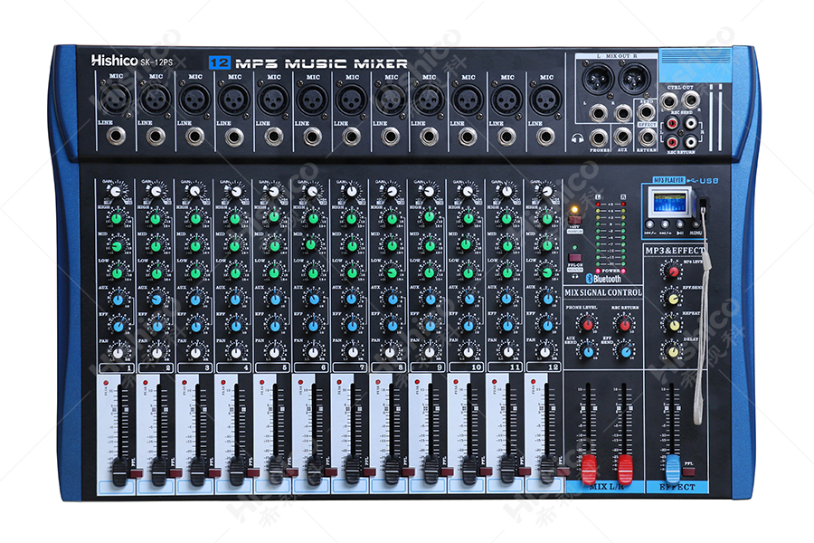Click the red REC RETURN knob
The height and width of the screenshot is (543, 814).
pyautogui.click(x=624, y=325)
